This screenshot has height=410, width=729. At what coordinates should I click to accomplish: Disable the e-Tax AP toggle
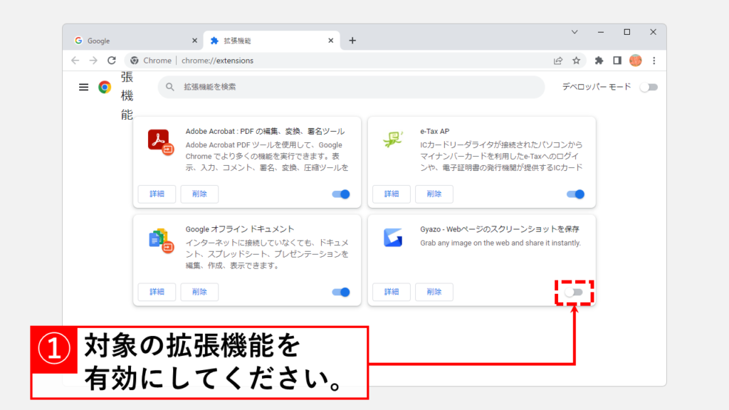pos(575,194)
